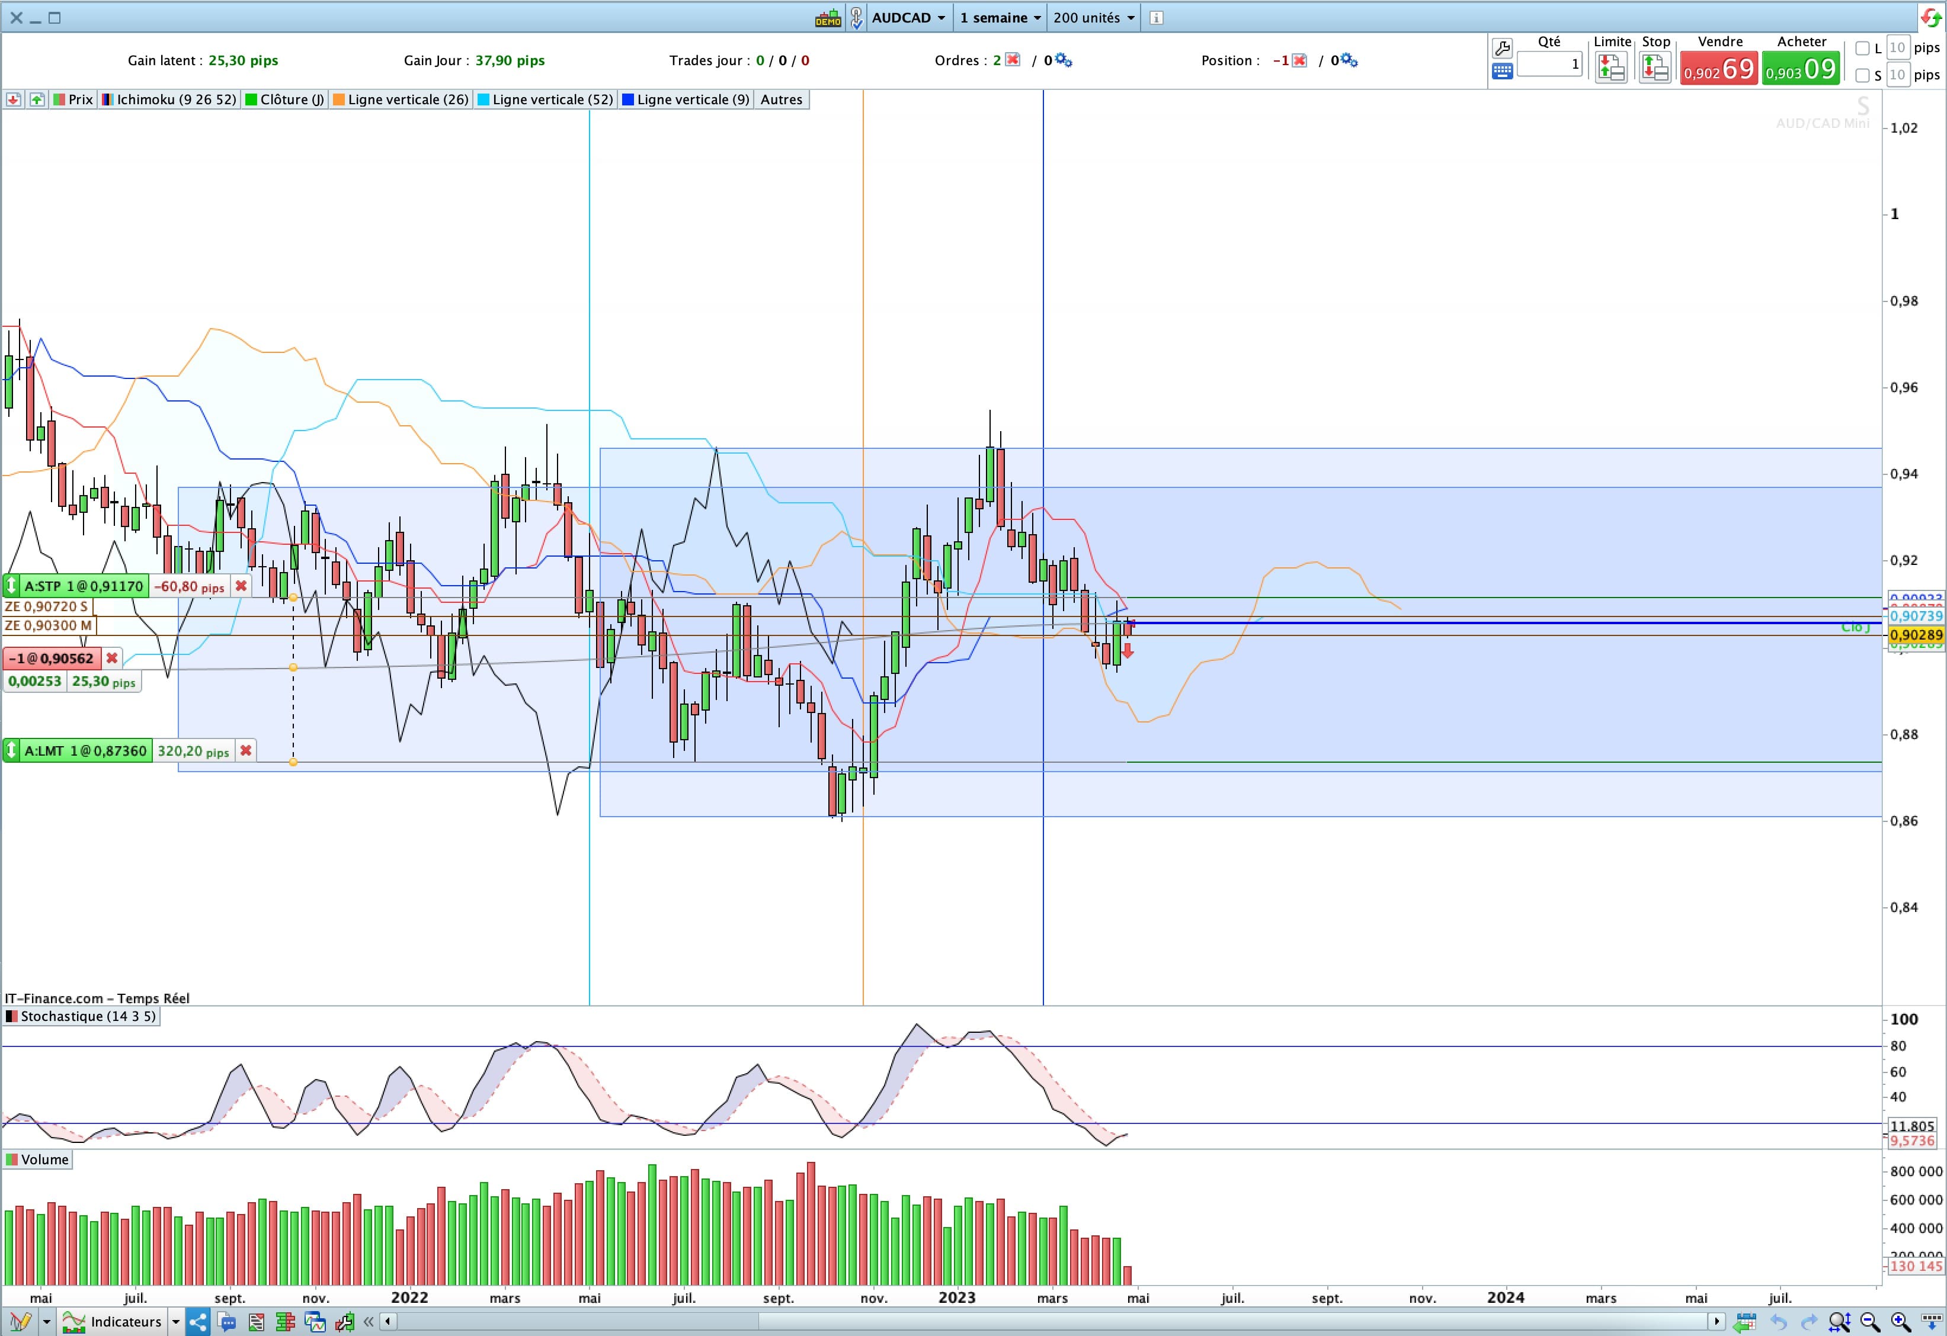The width and height of the screenshot is (1947, 1336).
Task: Open the AUDCAD instrument dropdown
Action: pos(908,18)
